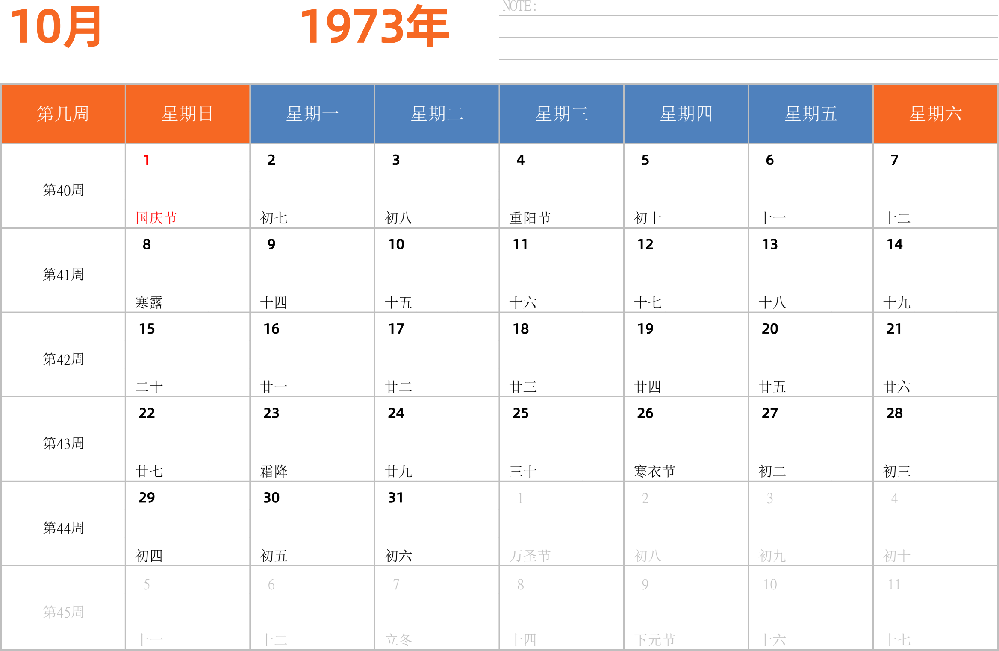This screenshot has height=651, width=999.
Task: Click the 第42周 week label
Action: point(63,359)
